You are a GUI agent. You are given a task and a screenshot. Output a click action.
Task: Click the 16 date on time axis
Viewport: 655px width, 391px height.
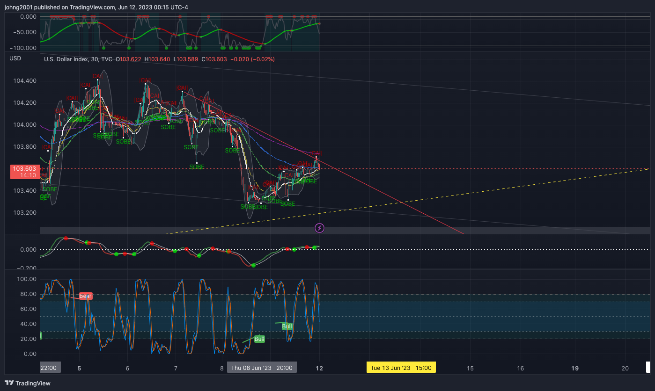tap(520, 368)
